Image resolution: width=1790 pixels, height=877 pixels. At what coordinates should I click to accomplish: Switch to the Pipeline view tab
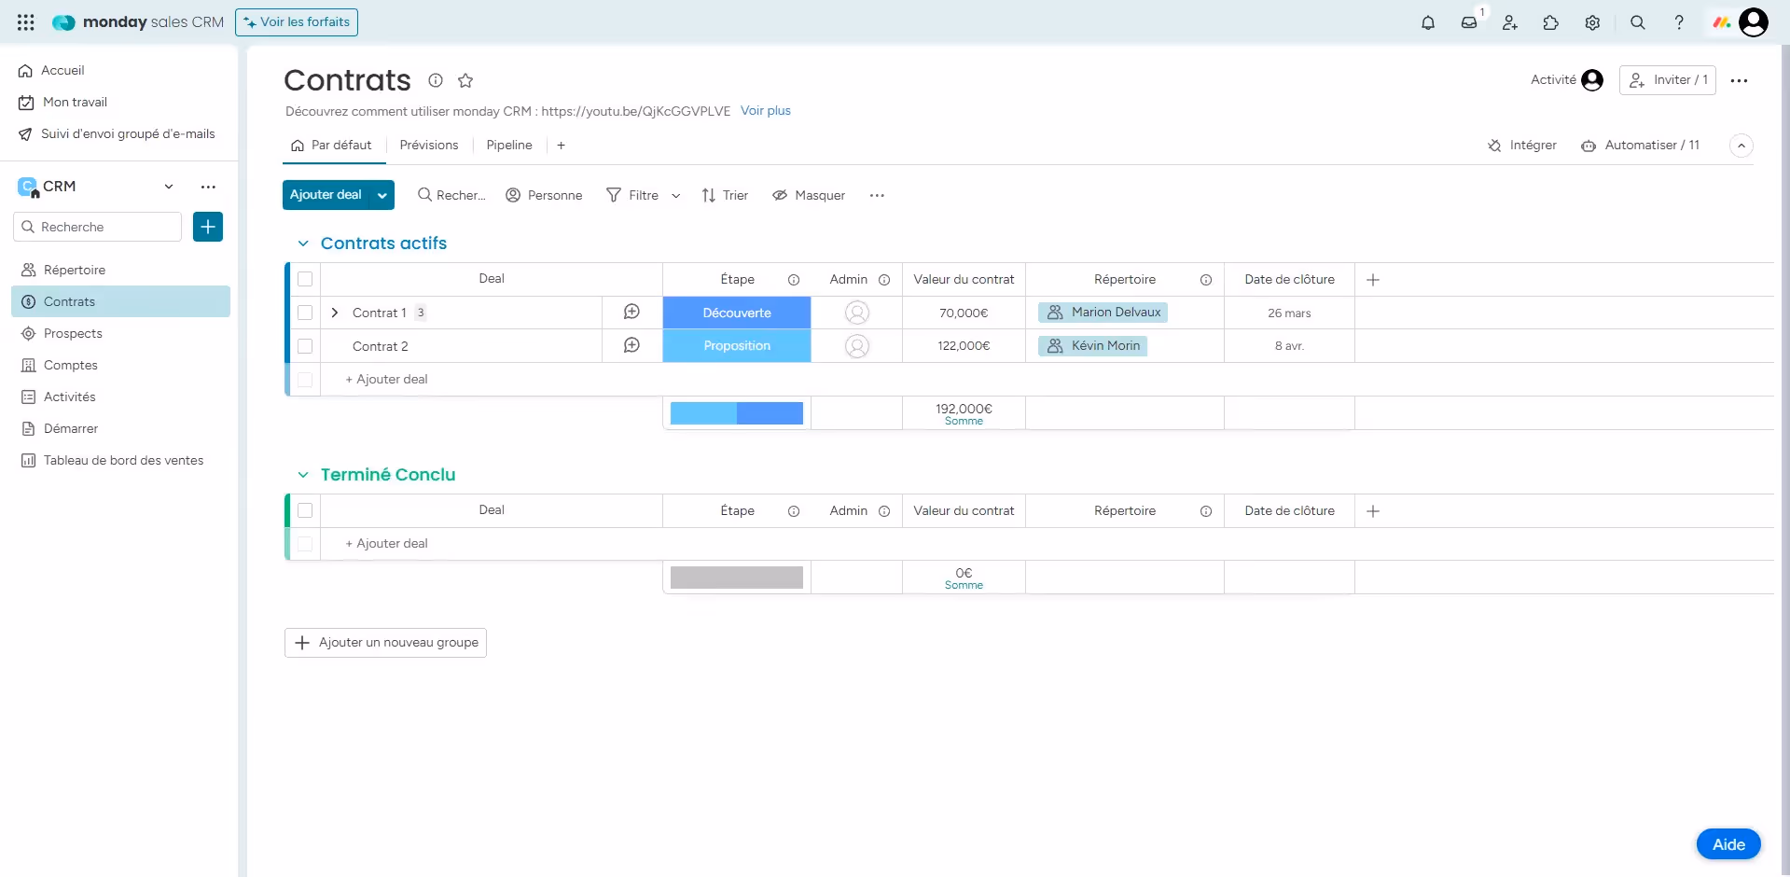(509, 146)
